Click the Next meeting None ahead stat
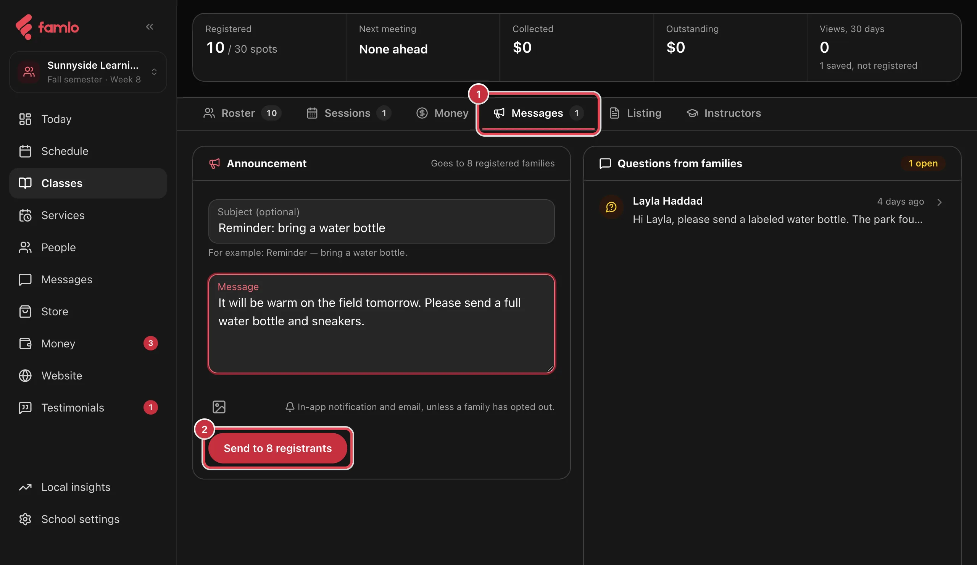 click(422, 48)
